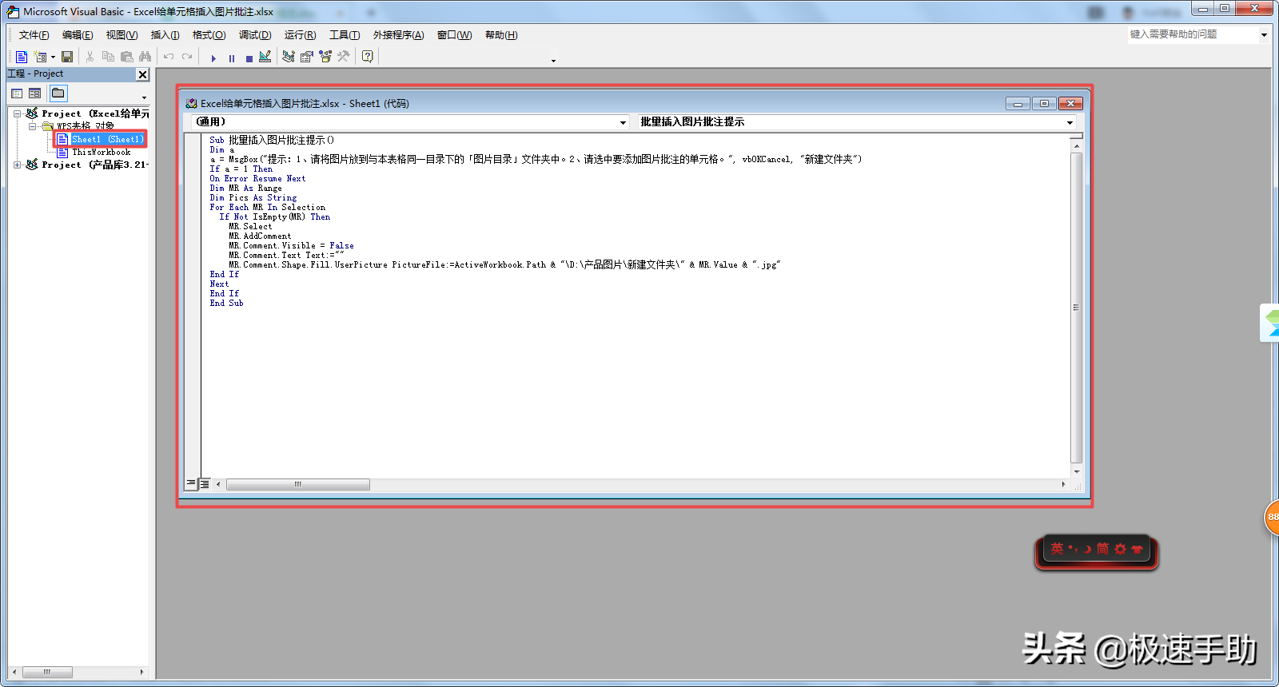Click the 简 simplified toggle in IME bar
This screenshot has height=687, width=1279.
(1102, 549)
